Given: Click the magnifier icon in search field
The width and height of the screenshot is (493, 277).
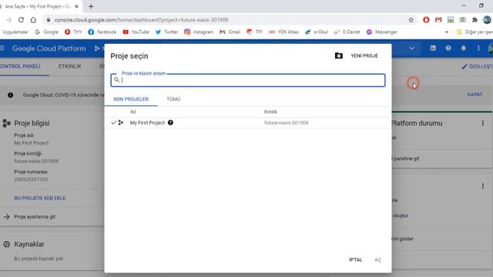Looking at the screenshot, I should click(116, 80).
